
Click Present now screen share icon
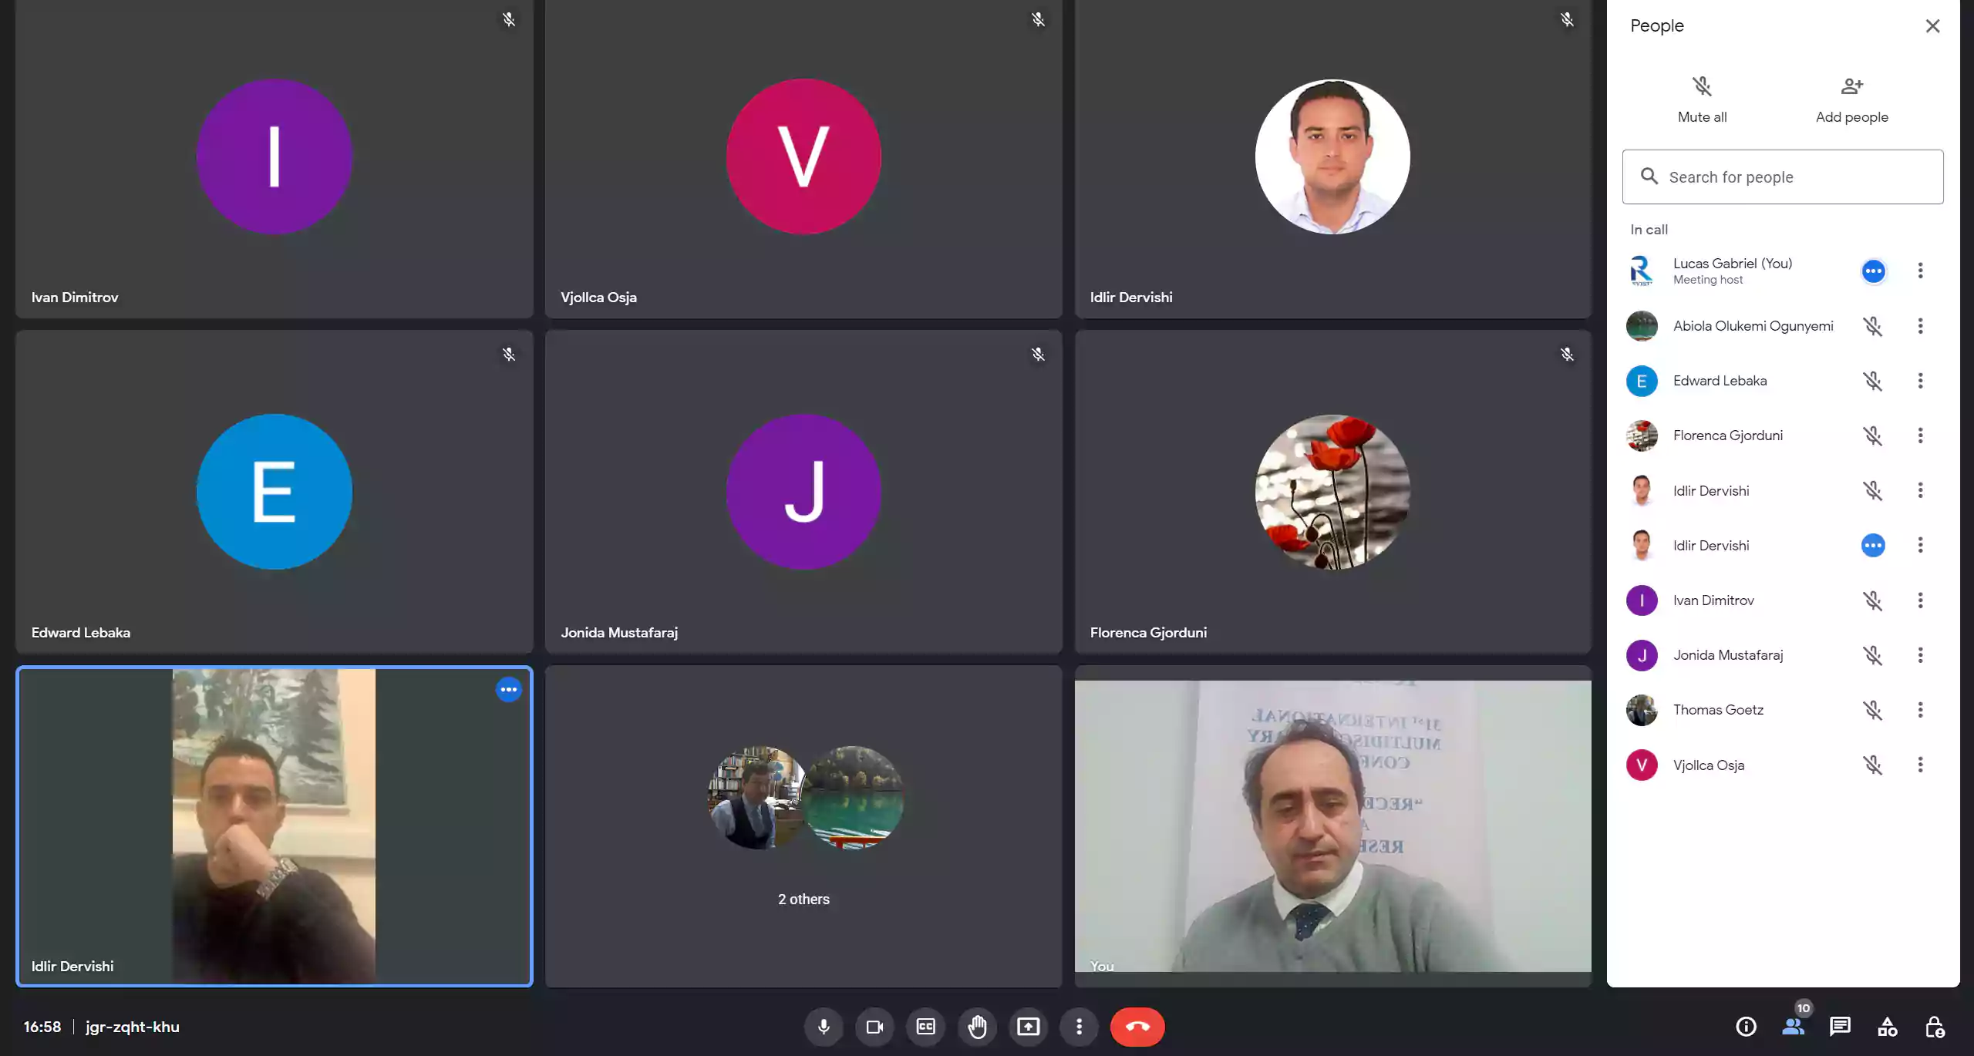click(x=1028, y=1027)
